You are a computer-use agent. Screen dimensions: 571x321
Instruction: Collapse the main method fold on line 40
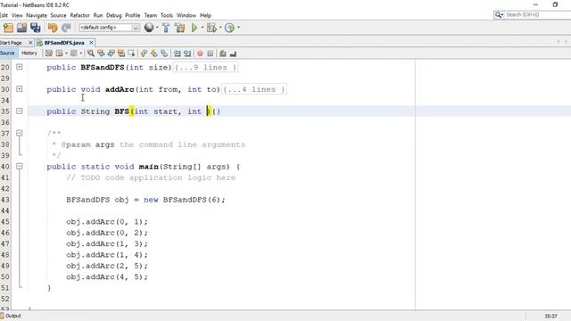20,167
